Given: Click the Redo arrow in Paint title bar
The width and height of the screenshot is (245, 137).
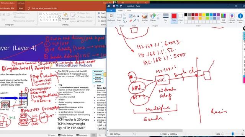Looking at the screenshot, I should point(121,6).
